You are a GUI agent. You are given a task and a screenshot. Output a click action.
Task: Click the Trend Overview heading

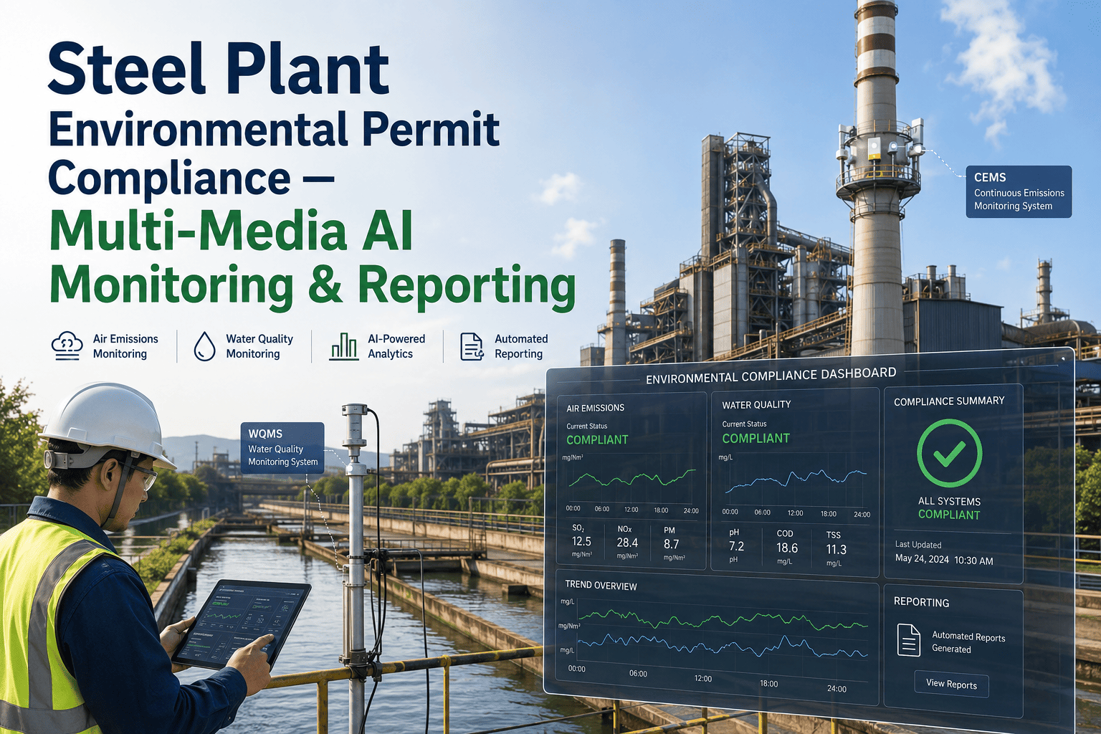tap(601, 586)
